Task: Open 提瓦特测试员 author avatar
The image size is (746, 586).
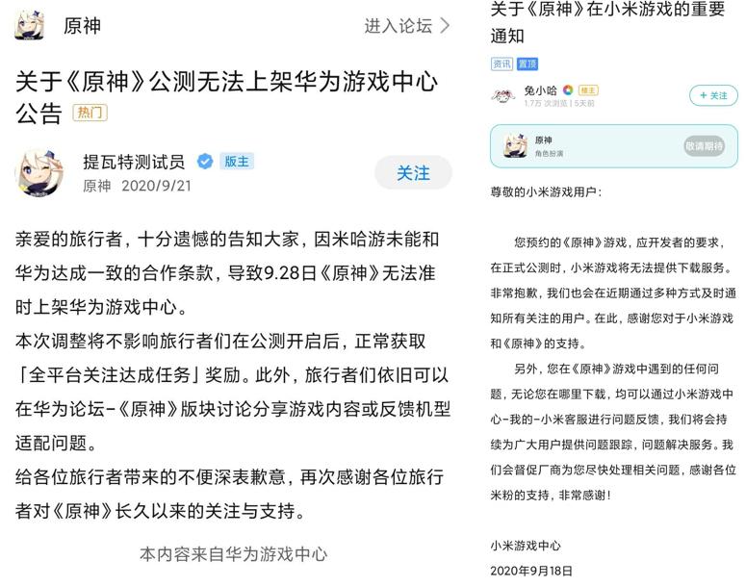Action: click(40, 172)
